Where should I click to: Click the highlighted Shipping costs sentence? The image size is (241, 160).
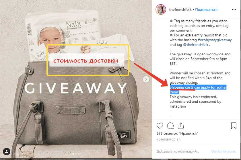[x=198, y=90]
